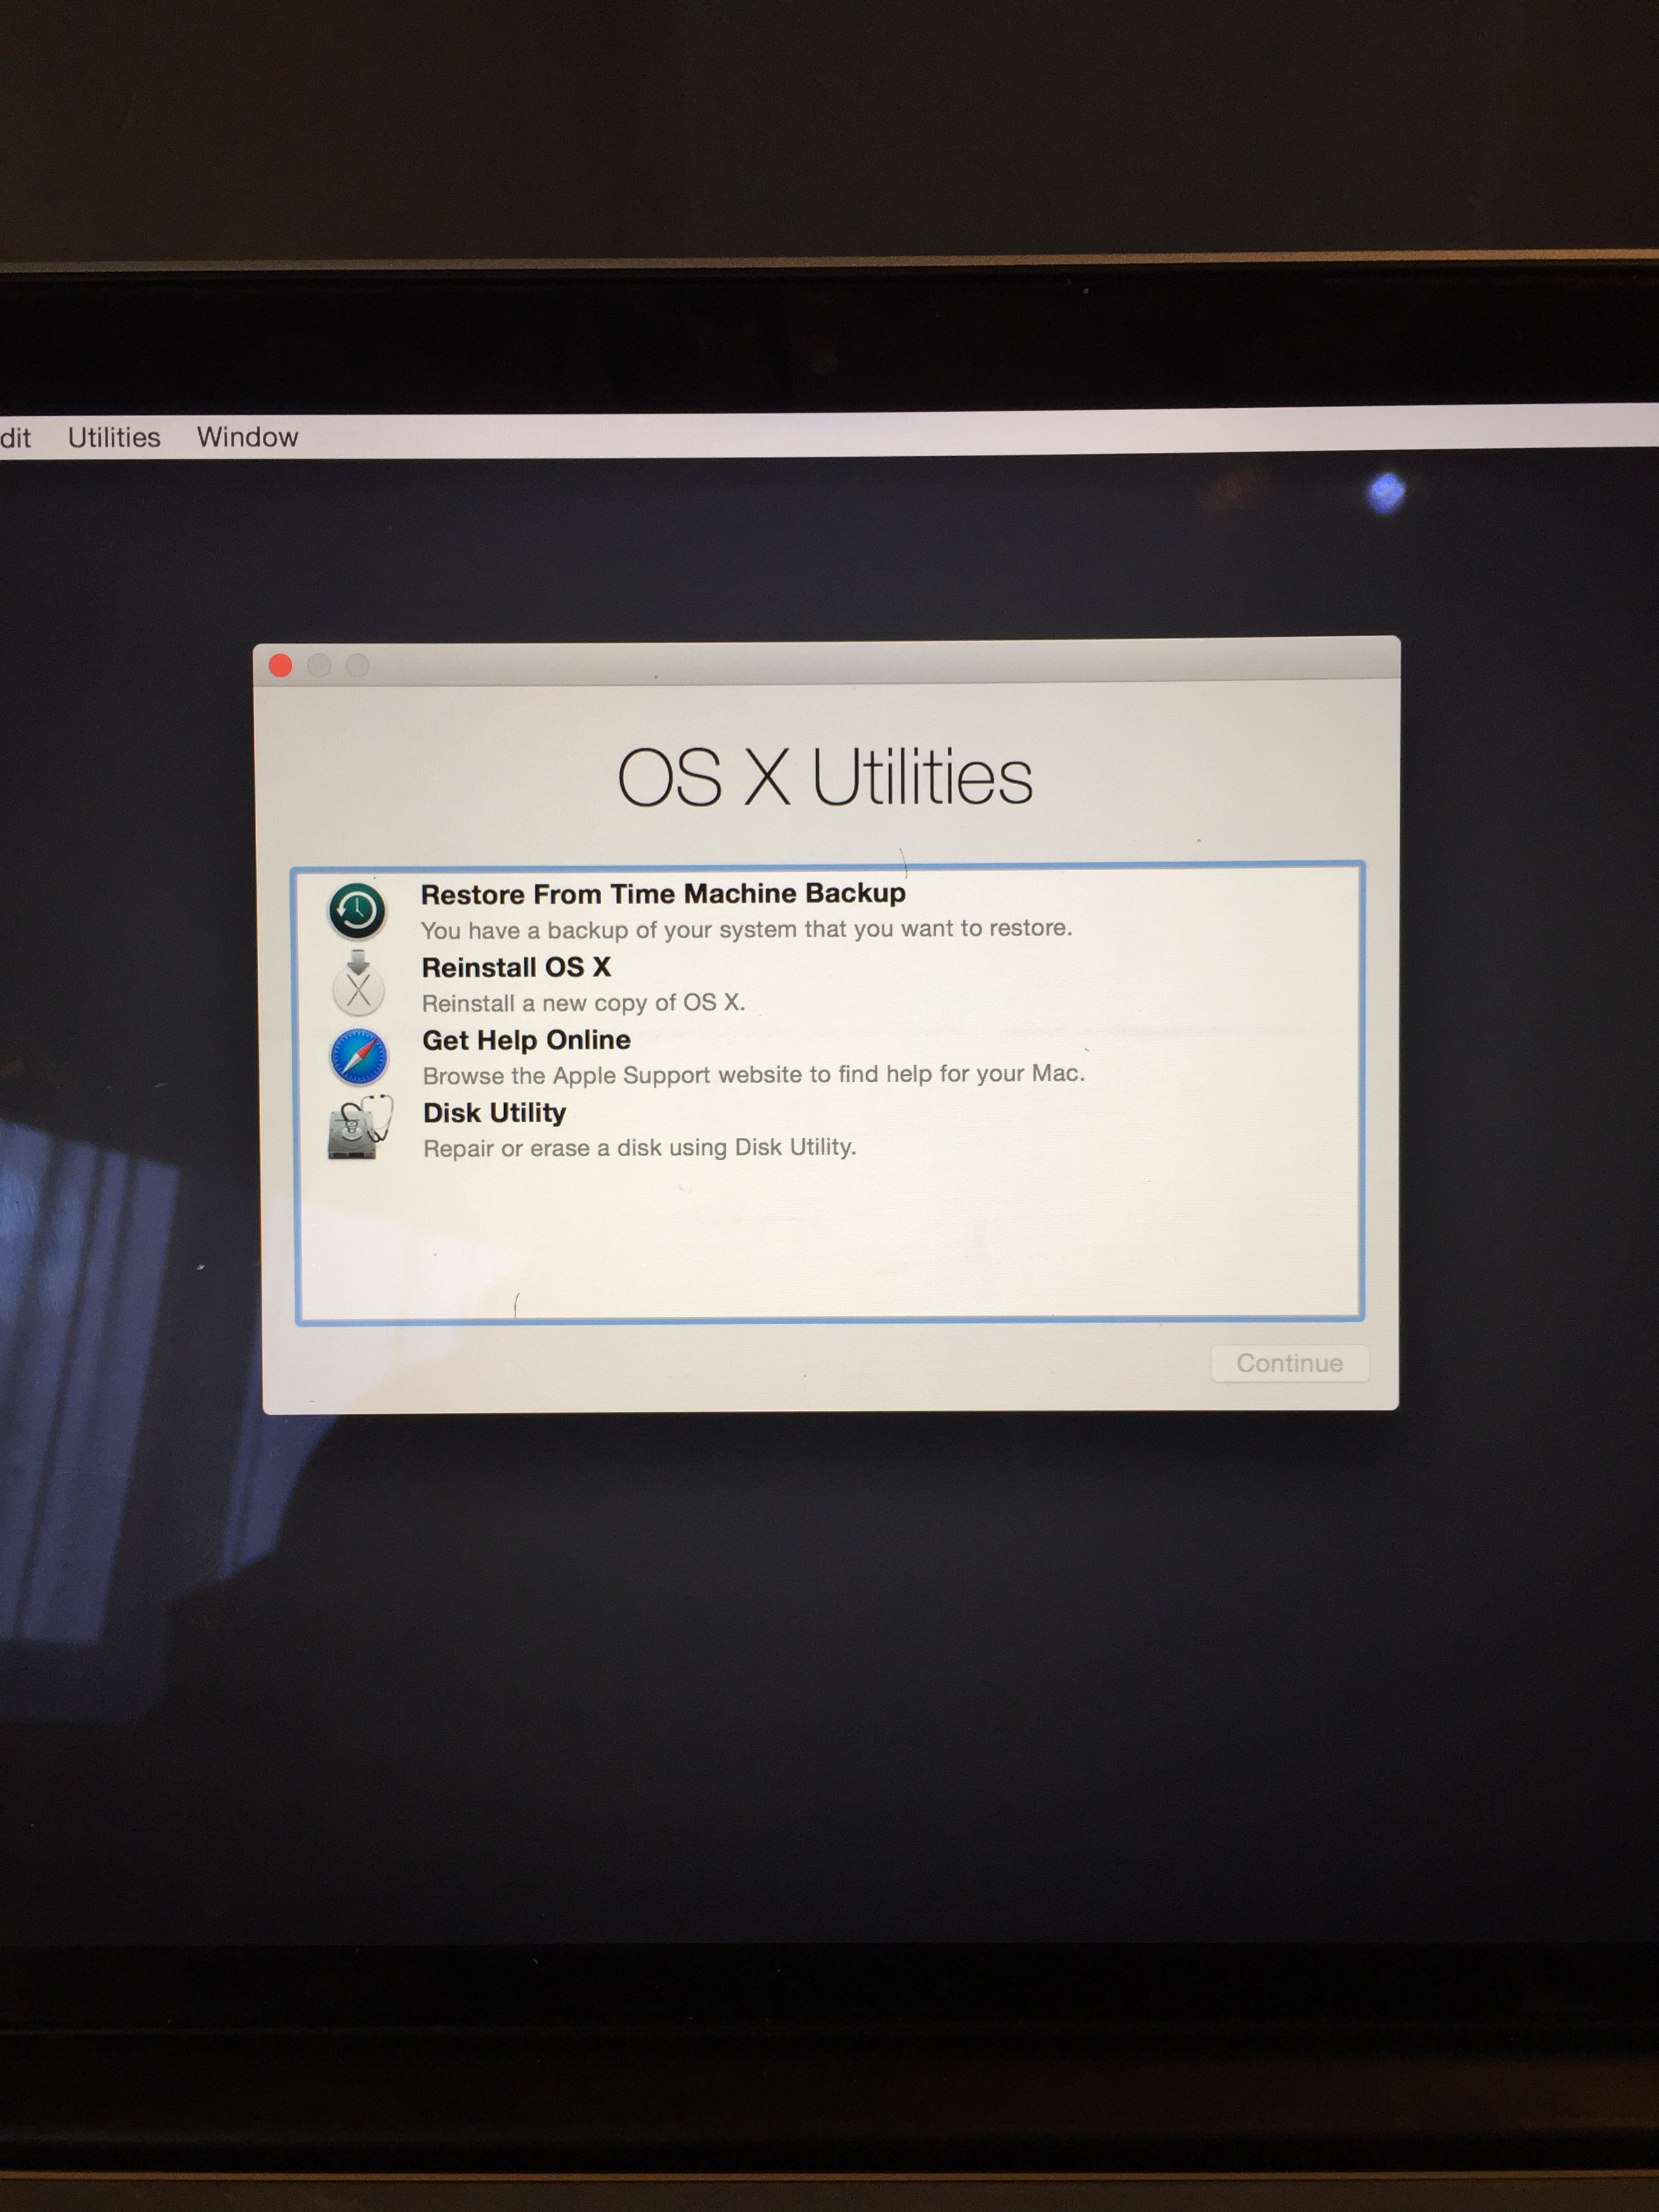This screenshot has width=1659, height=2212.
Task: Click the Time Machine clock icon
Action: pos(357,910)
